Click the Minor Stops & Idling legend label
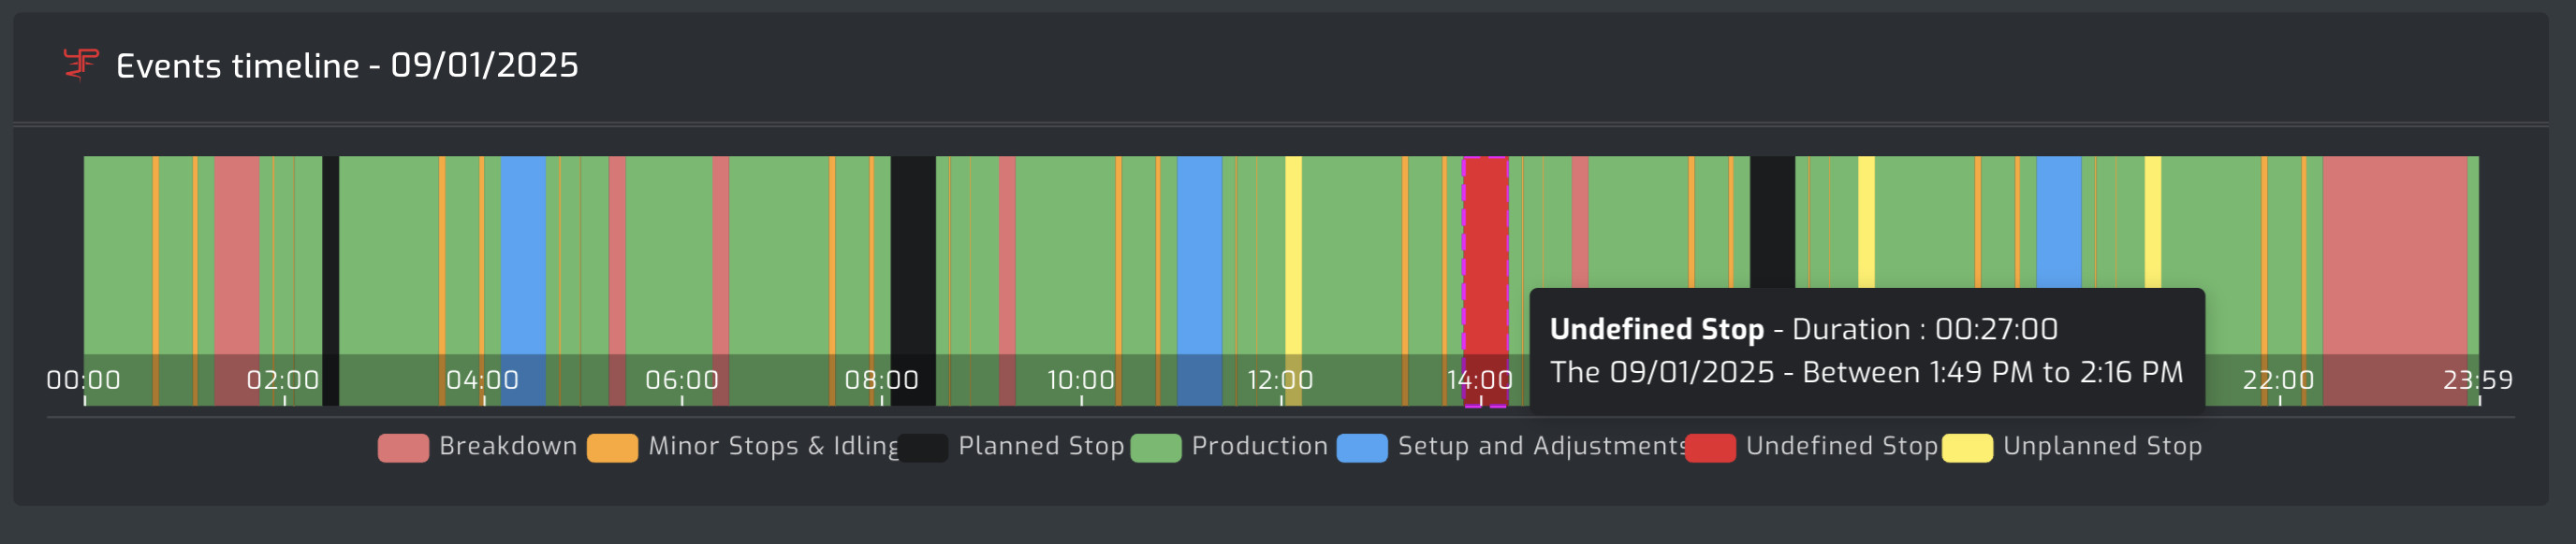The image size is (2576, 544). click(773, 446)
